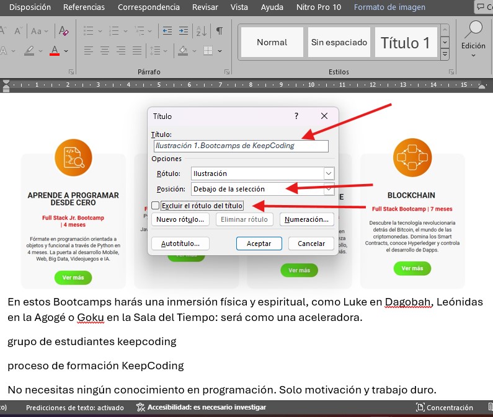Toggle Excluir el rótulo del título checkbox
Image resolution: width=493 pixels, height=417 pixels.
pyautogui.click(x=155, y=206)
